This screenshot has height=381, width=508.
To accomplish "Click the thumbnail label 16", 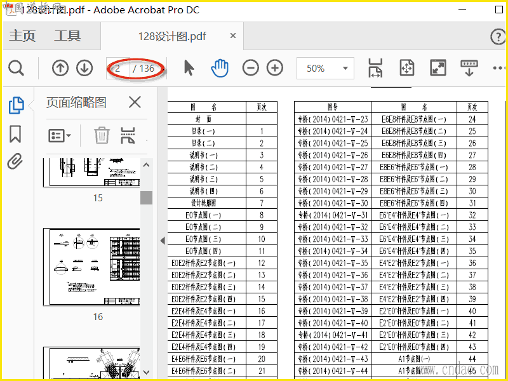I will 98,316.
